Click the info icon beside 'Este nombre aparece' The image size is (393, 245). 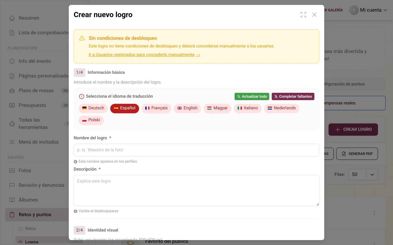tap(76, 162)
